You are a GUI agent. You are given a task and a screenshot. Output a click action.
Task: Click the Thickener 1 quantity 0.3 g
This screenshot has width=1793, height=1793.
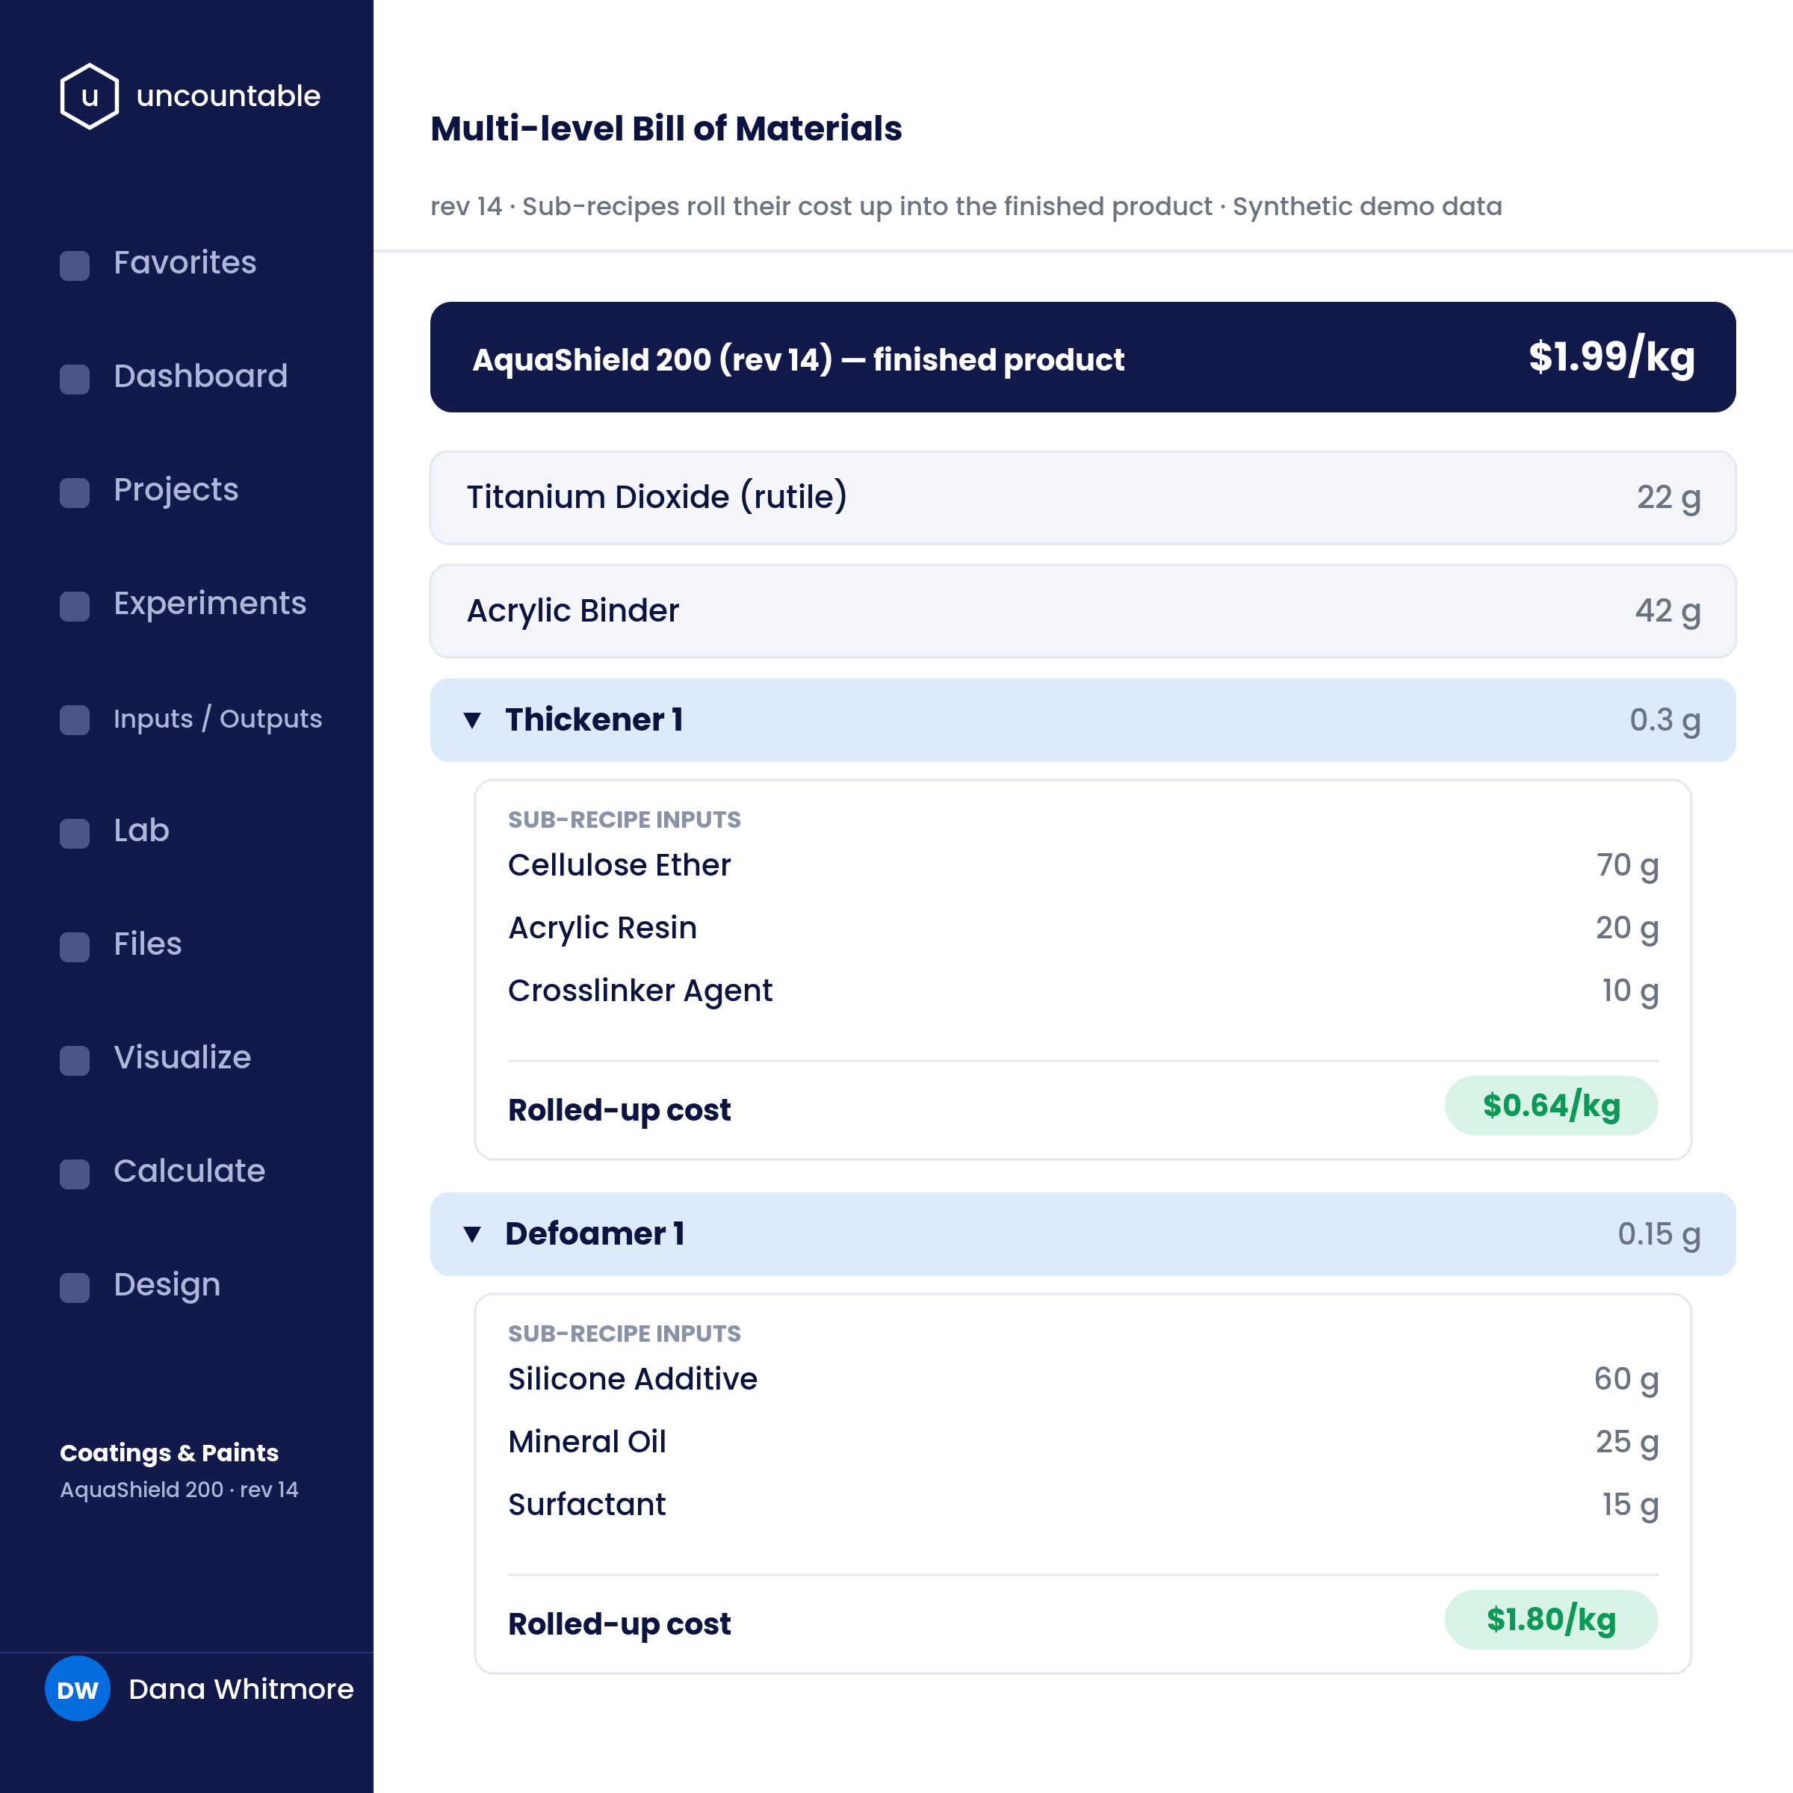pyautogui.click(x=1665, y=721)
